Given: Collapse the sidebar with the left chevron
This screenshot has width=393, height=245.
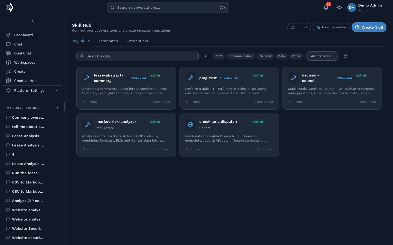Looking at the screenshot, I should 33,21.
